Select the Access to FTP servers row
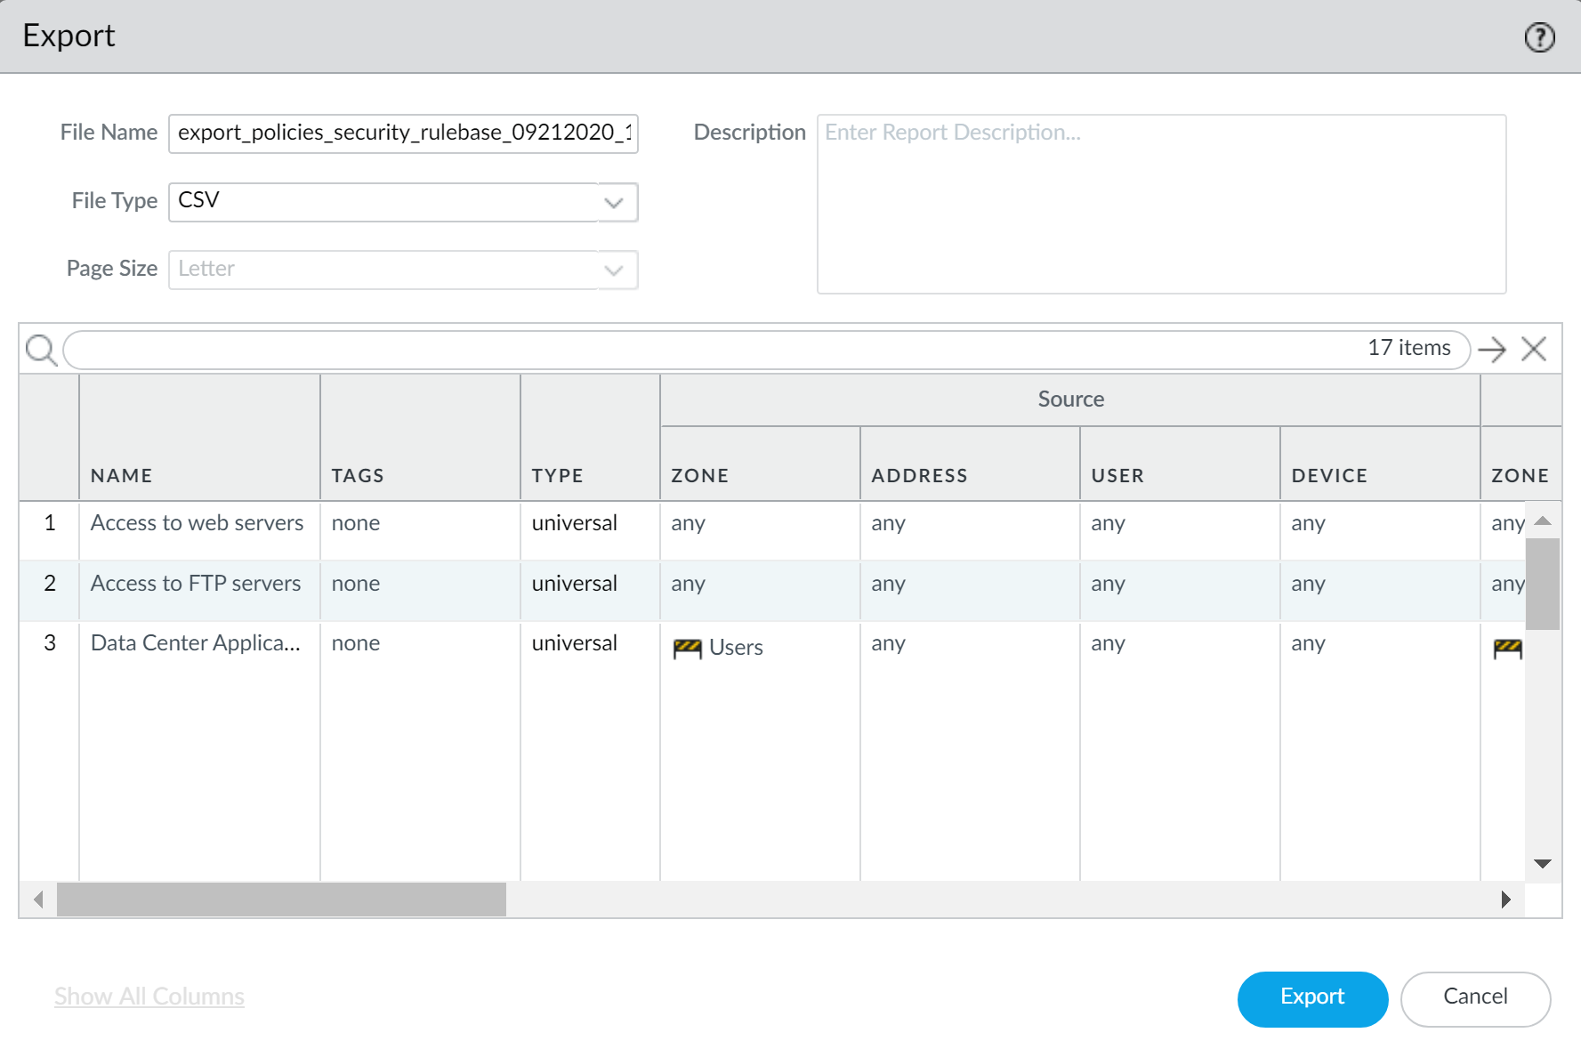The height and width of the screenshot is (1057, 1581). point(195,584)
